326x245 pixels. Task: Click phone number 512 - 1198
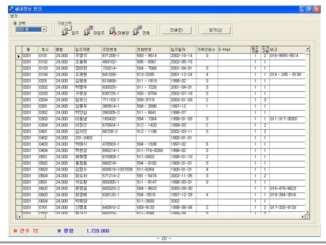tap(153, 132)
